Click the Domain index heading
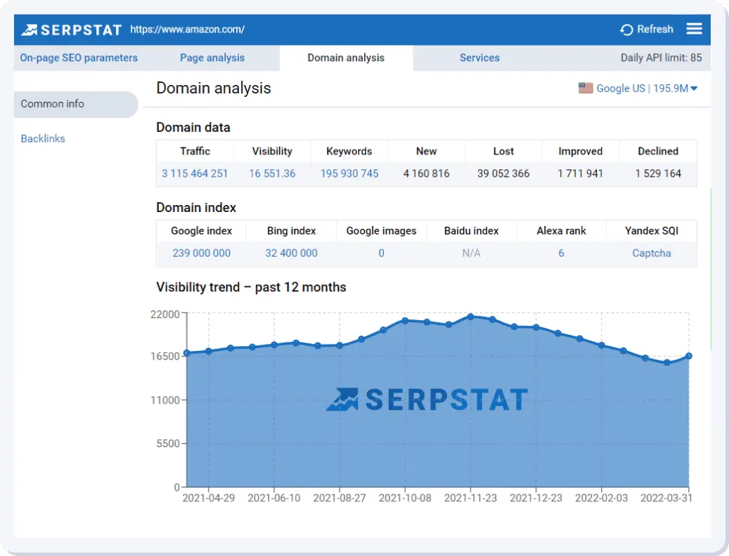 click(x=196, y=208)
